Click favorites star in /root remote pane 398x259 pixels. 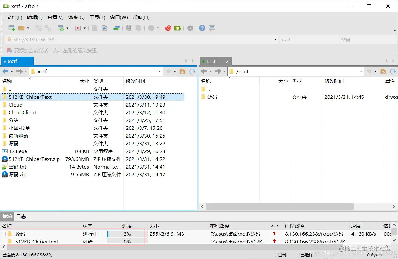369,71
